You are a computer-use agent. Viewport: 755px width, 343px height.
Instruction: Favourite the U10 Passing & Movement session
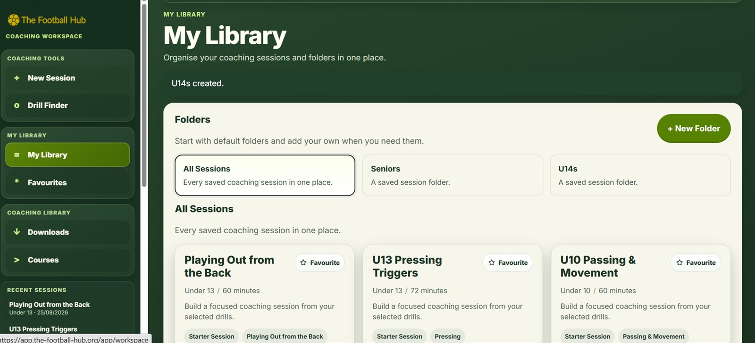(696, 262)
